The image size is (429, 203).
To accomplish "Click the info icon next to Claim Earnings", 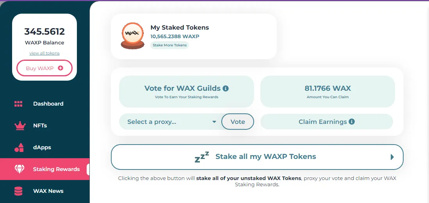I will 352,122.
